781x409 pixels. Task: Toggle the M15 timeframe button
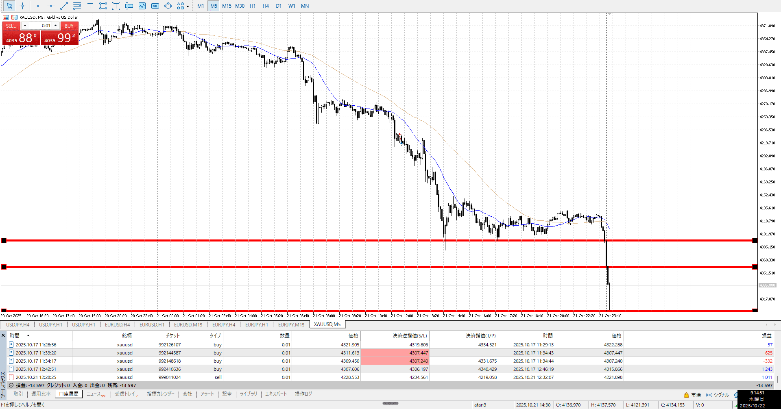coord(227,6)
